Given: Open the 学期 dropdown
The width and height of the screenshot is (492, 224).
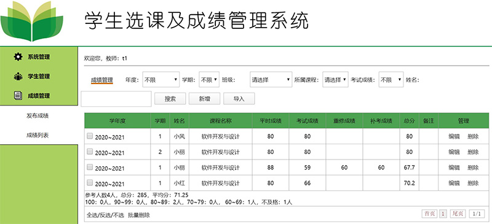Looking at the screenshot, I should coord(209,80).
